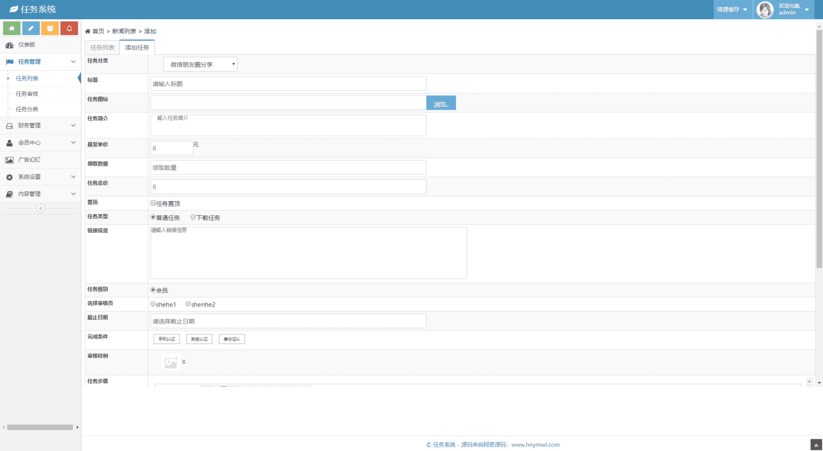Click the image upload placeholder in 审核样例
Image resolution: width=823 pixels, height=451 pixels.
pos(170,363)
